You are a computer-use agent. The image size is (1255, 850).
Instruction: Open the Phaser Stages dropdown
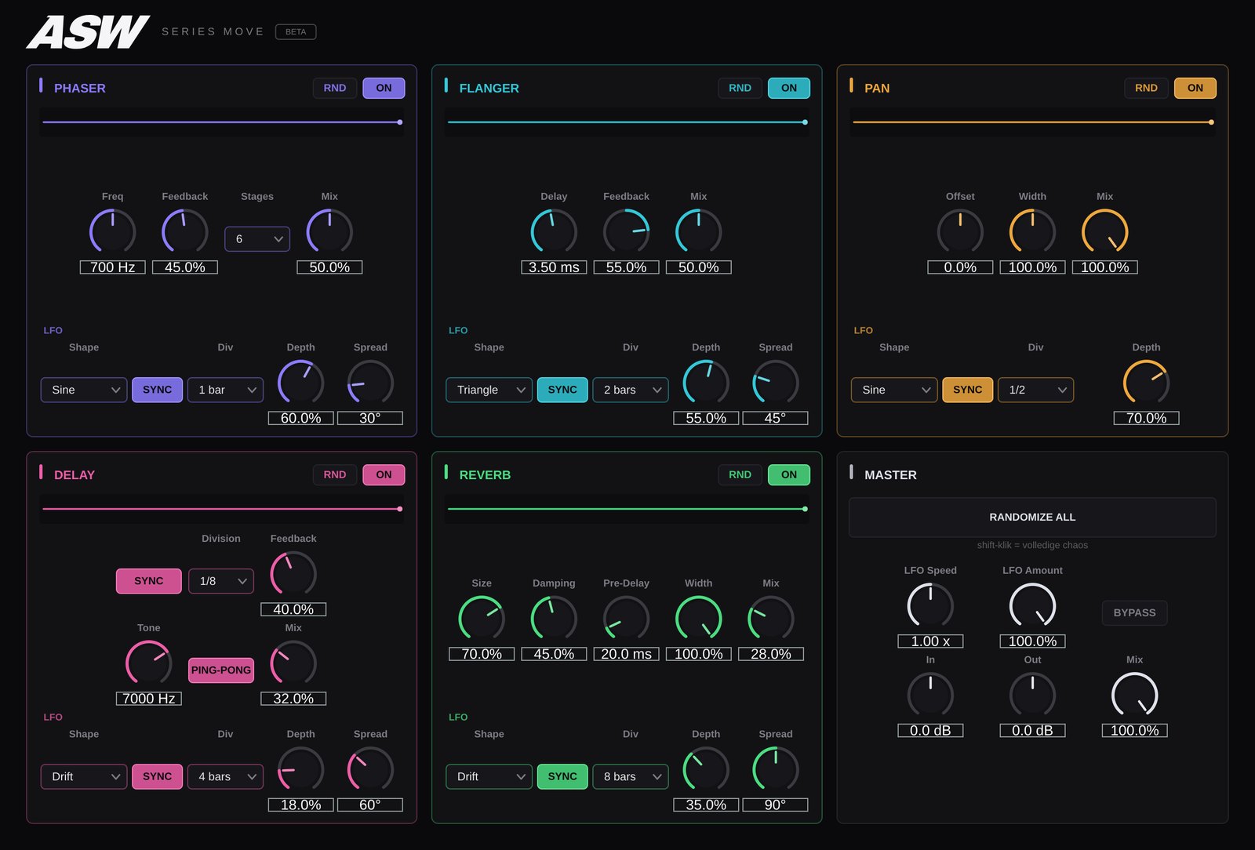[x=257, y=239]
